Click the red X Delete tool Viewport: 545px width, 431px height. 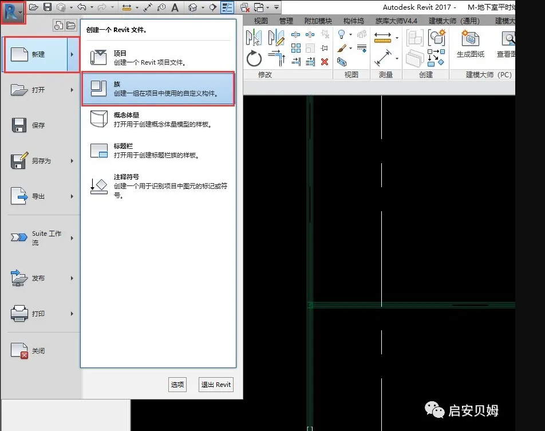click(x=325, y=62)
